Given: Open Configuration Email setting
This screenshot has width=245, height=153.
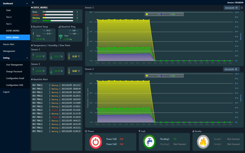Looking at the screenshot, I should point(15,78).
